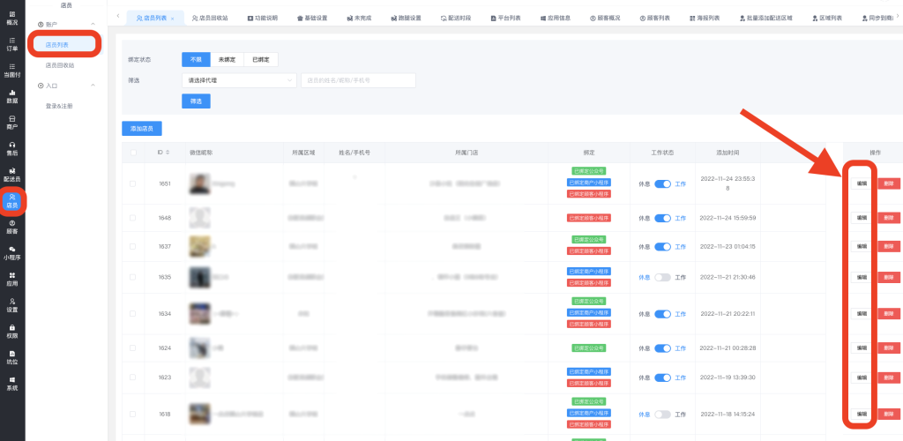Switch to the 基础设置 tab
Viewport: 903px width, 441px height.
(313, 18)
